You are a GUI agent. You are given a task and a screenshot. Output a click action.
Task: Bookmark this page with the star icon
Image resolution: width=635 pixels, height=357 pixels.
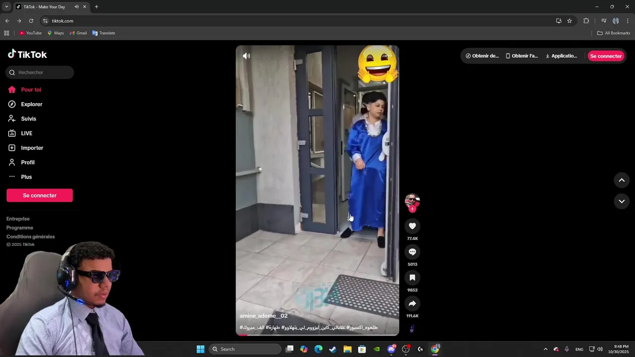(x=570, y=21)
